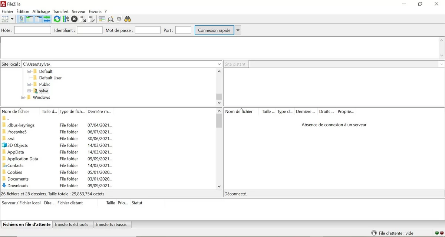Open the Serveur menu

tap(79, 11)
